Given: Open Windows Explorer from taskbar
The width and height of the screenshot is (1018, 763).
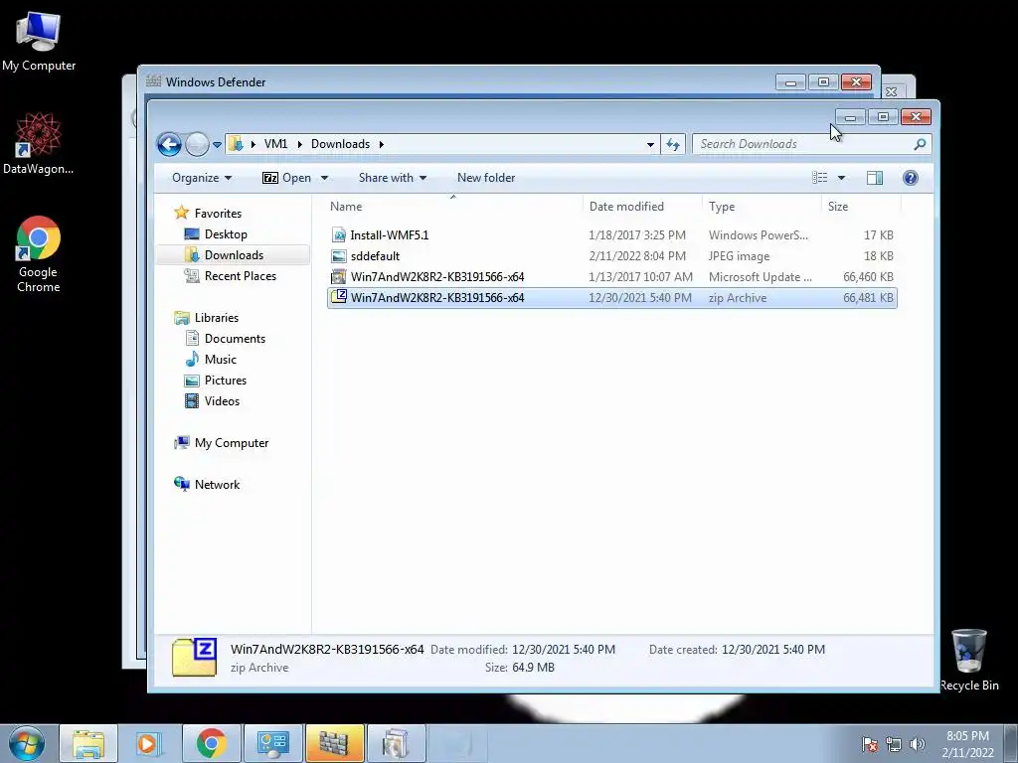Looking at the screenshot, I should (x=88, y=743).
